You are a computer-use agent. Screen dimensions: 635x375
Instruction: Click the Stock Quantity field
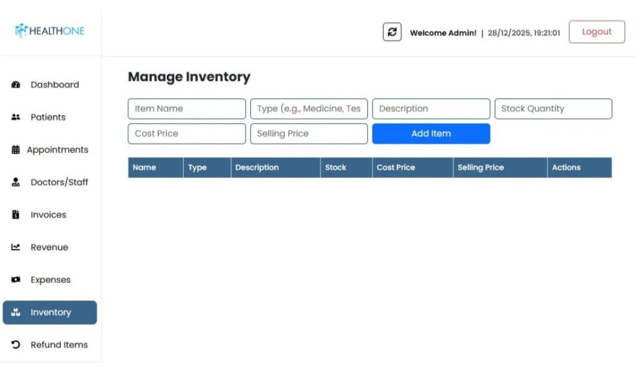pos(553,109)
